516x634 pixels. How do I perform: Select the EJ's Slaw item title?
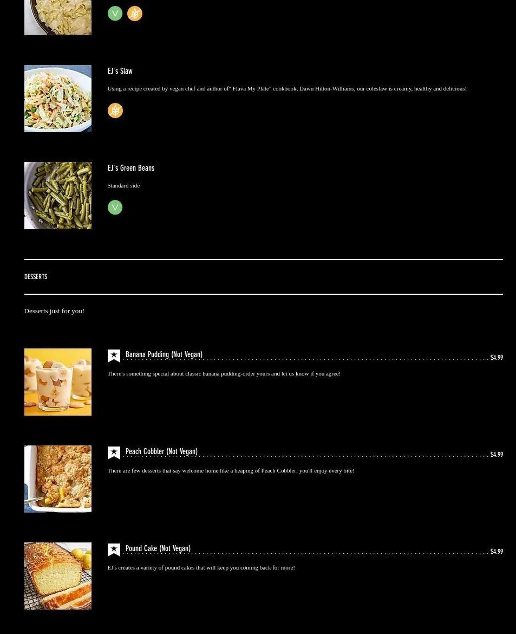(120, 71)
